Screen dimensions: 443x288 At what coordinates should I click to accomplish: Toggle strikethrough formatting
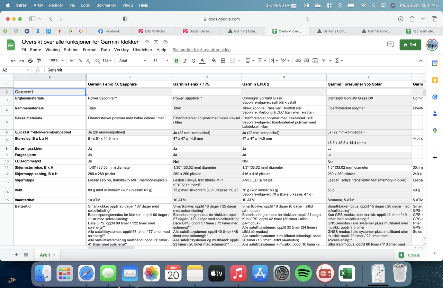[193, 61]
